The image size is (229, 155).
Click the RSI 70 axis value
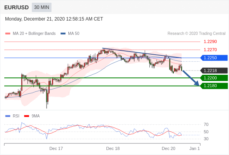(206, 124)
